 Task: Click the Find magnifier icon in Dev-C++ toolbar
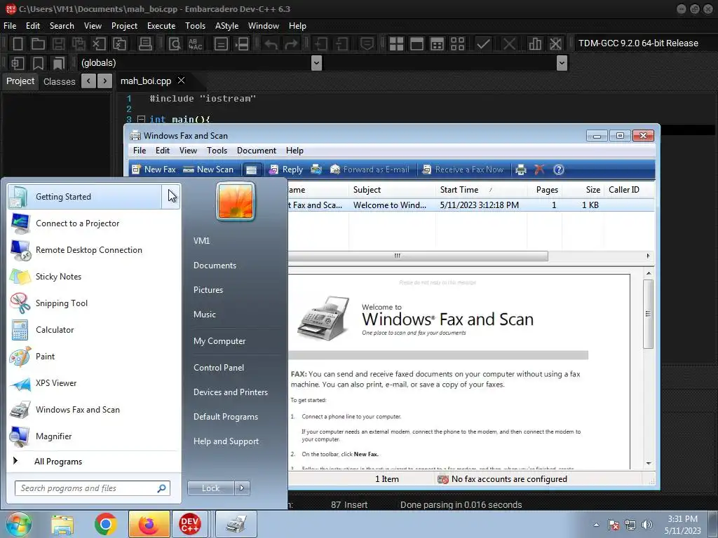(175, 43)
